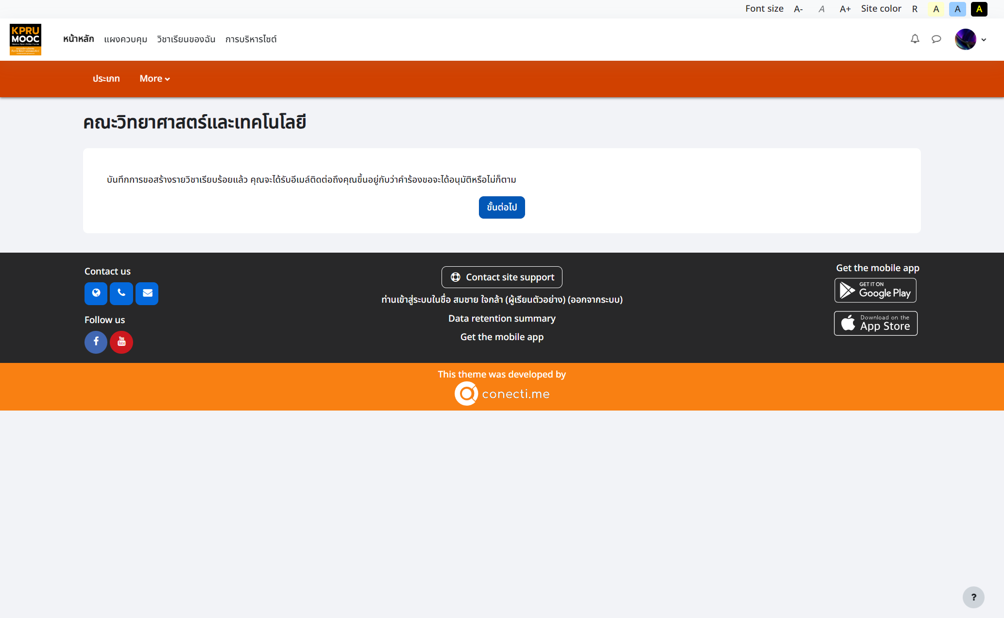Viewport: 1004px width, 618px height.
Task: Open the Facebook follow icon
Action: coord(96,342)
